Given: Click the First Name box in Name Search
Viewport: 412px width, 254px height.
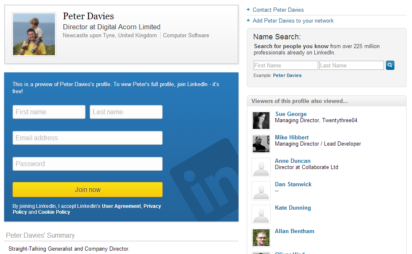Looking at the screenshot, I should click(285, 65).
